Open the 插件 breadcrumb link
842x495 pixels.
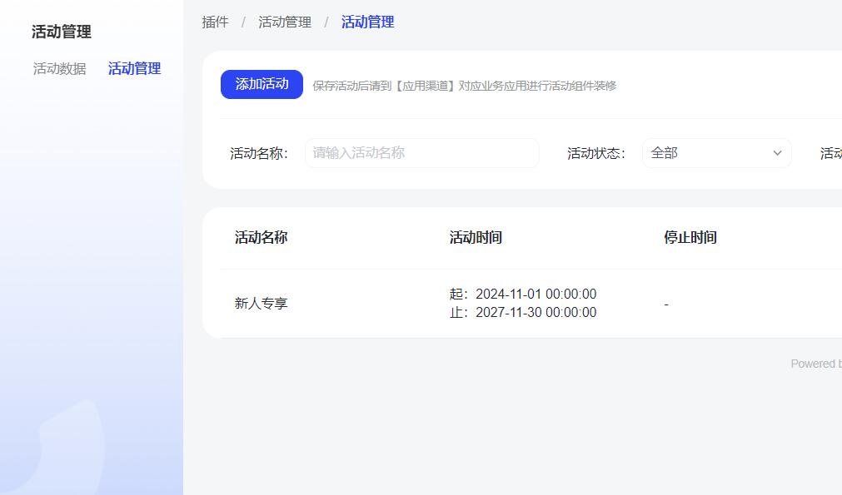point(216,22)
